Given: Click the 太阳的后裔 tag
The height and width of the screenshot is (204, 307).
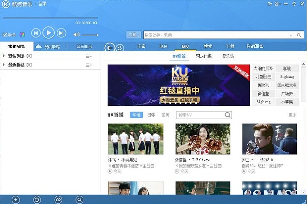Looking at the screenshot, I should pos(263,68).
